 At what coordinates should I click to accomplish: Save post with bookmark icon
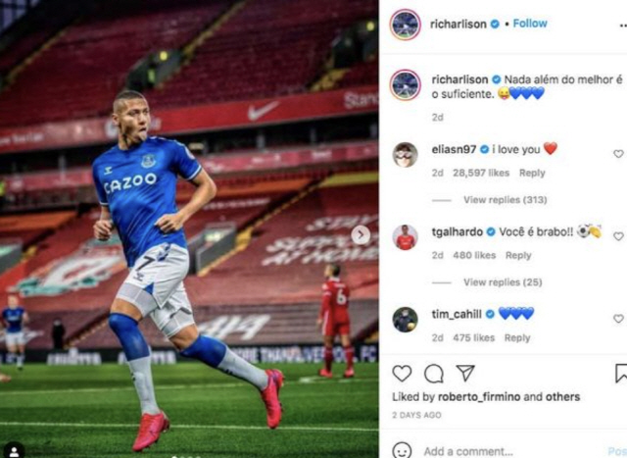click(x=621, y=373)
